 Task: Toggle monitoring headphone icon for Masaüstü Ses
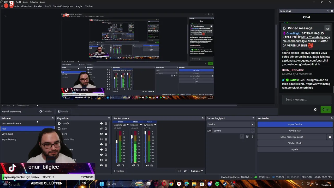123,165
